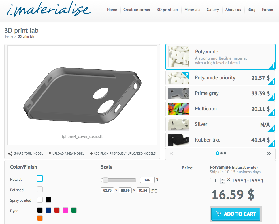Click the Home breadcrumb link

click(x=9, y=36)
